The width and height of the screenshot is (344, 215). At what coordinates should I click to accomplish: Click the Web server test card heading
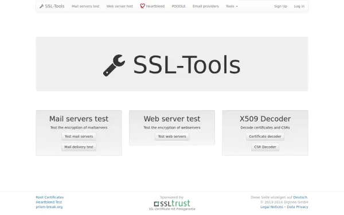172,119
